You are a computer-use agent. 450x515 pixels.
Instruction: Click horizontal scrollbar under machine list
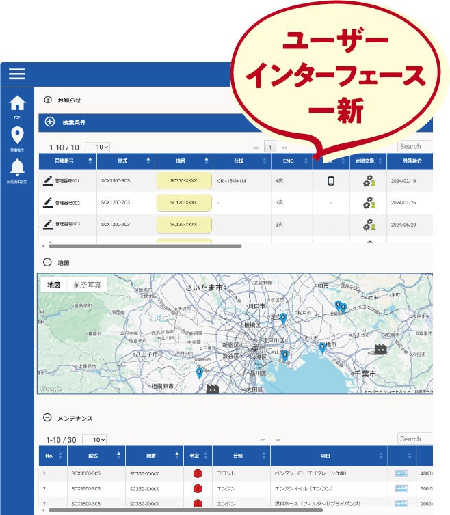[x=145, y=246]
